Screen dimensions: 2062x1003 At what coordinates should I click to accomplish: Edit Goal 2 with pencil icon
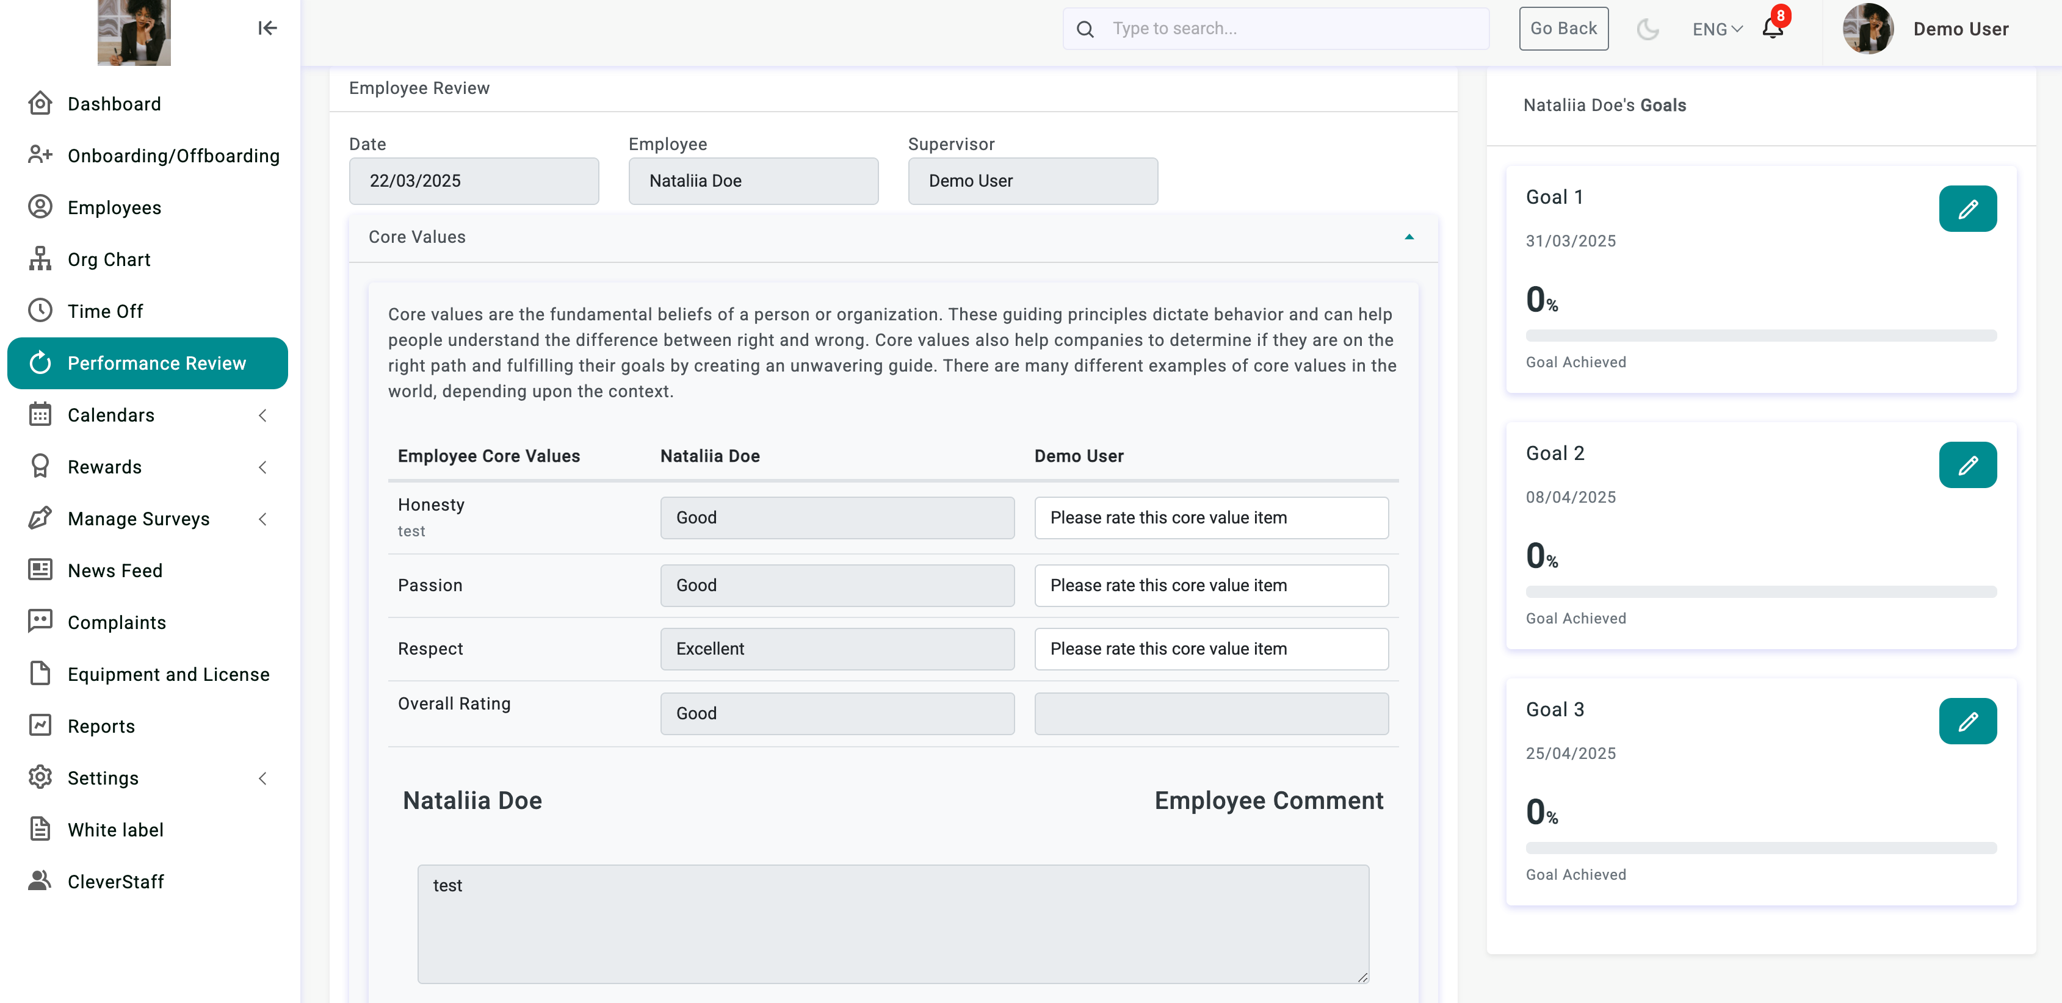pyautogui.click(x=1967, y=465)
